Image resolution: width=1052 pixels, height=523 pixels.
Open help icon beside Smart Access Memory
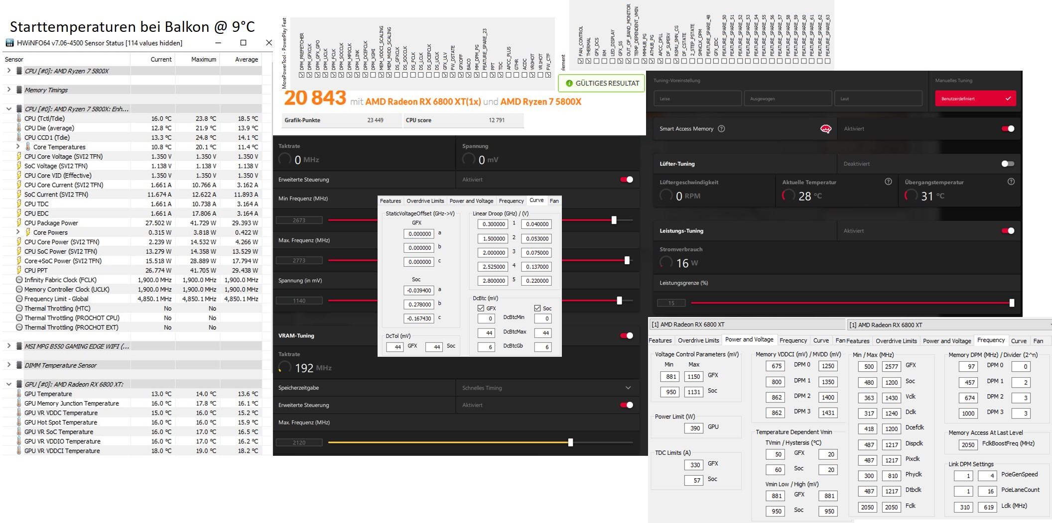coord(721,129)
